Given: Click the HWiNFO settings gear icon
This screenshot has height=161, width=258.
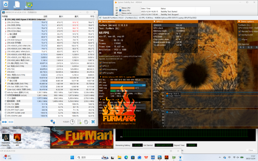Looking at the screenshot, I should pyautogui.click(x=86, y=122).
